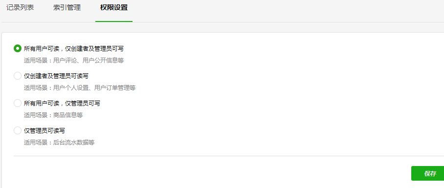Switch to the 索引管理 tab
Viewport: 444px width, 188px height.
click(67, 8)
